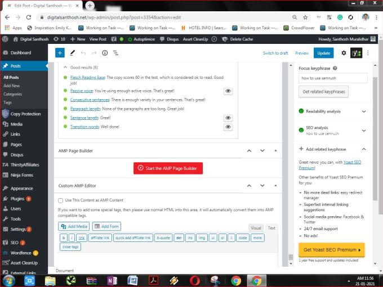Toggle the AMP Page Builder panel triangle

coord(275,151)
